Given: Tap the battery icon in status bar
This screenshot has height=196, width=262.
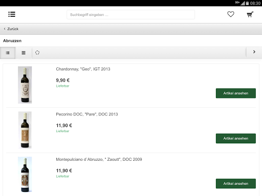Looking at the screenshot, I should click(247, 3).
